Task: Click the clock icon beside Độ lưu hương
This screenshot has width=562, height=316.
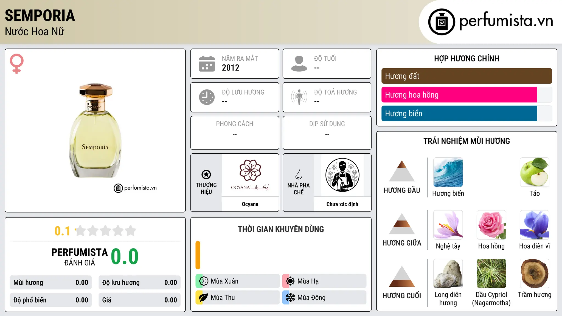Action: (x=207, y=97)
